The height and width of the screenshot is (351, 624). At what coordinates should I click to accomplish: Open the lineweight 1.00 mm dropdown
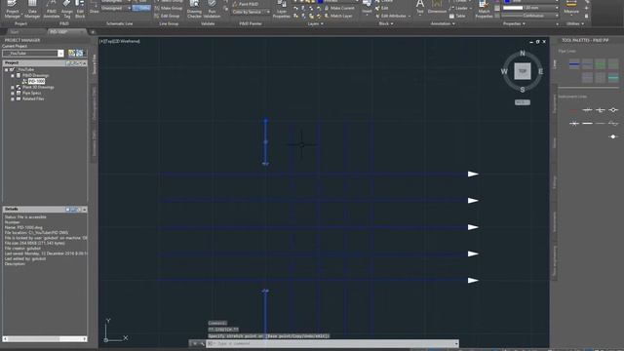[529, 8]
